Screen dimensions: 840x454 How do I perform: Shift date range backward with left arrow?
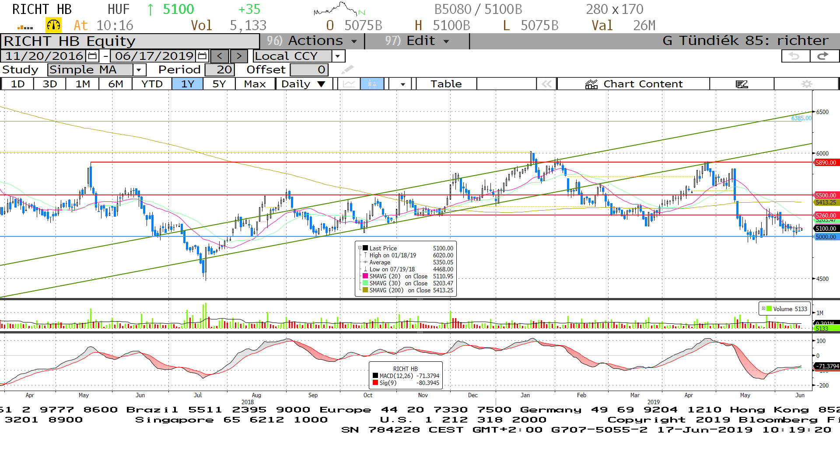pyautogui.click(x=220, y=56)
